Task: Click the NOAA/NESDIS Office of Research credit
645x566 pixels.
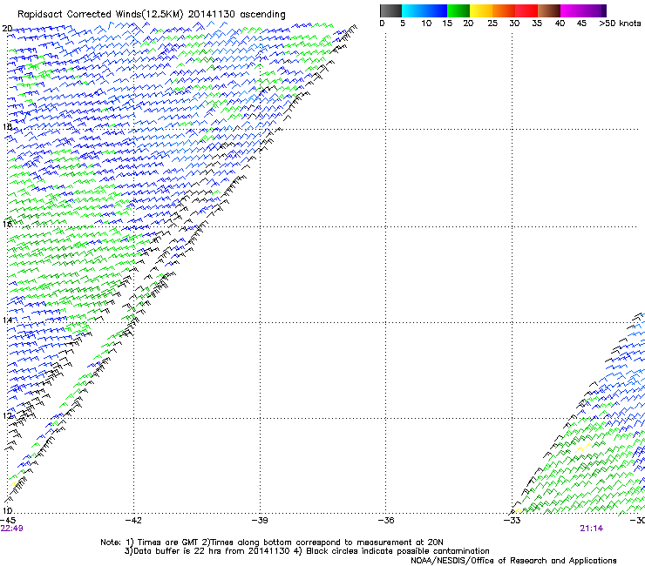Action: [x=513, y=561]
